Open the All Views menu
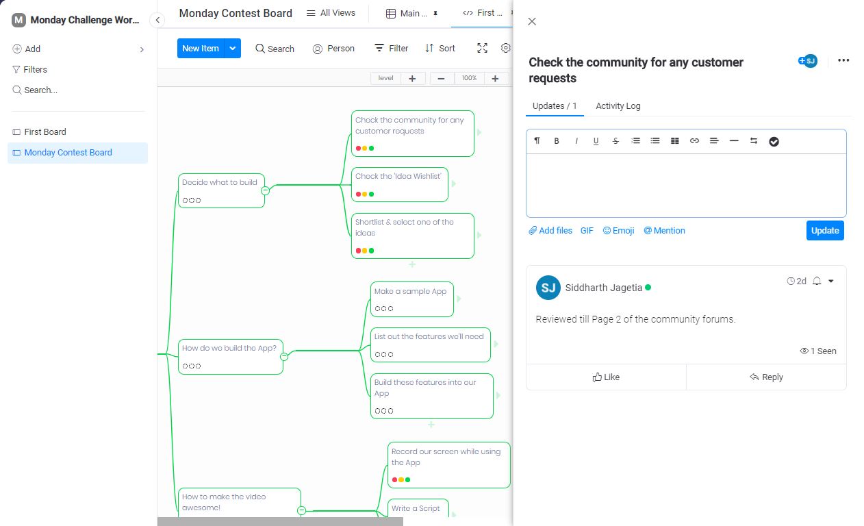 coord(331,12)
